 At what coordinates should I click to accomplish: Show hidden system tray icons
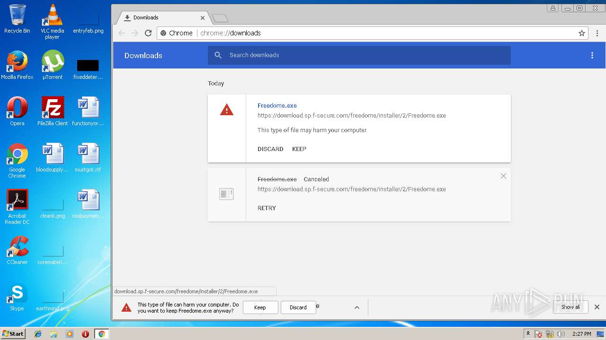528,334
